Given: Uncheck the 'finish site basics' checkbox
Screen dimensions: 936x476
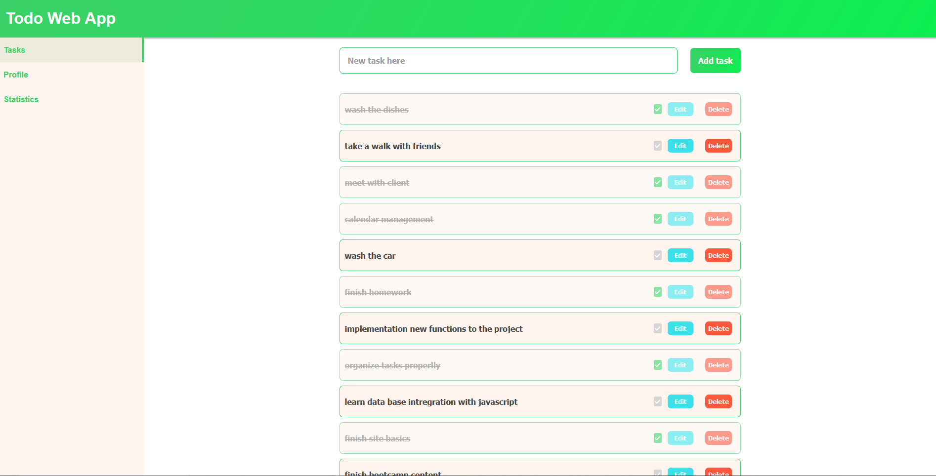Looking at the screenshot, I should [x=657, y=438].
